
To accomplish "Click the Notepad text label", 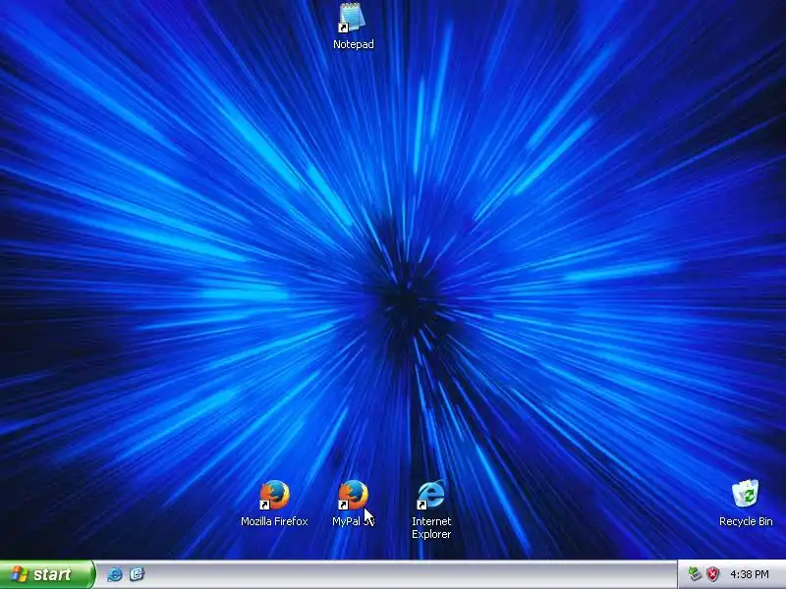I will coord(354,44).
